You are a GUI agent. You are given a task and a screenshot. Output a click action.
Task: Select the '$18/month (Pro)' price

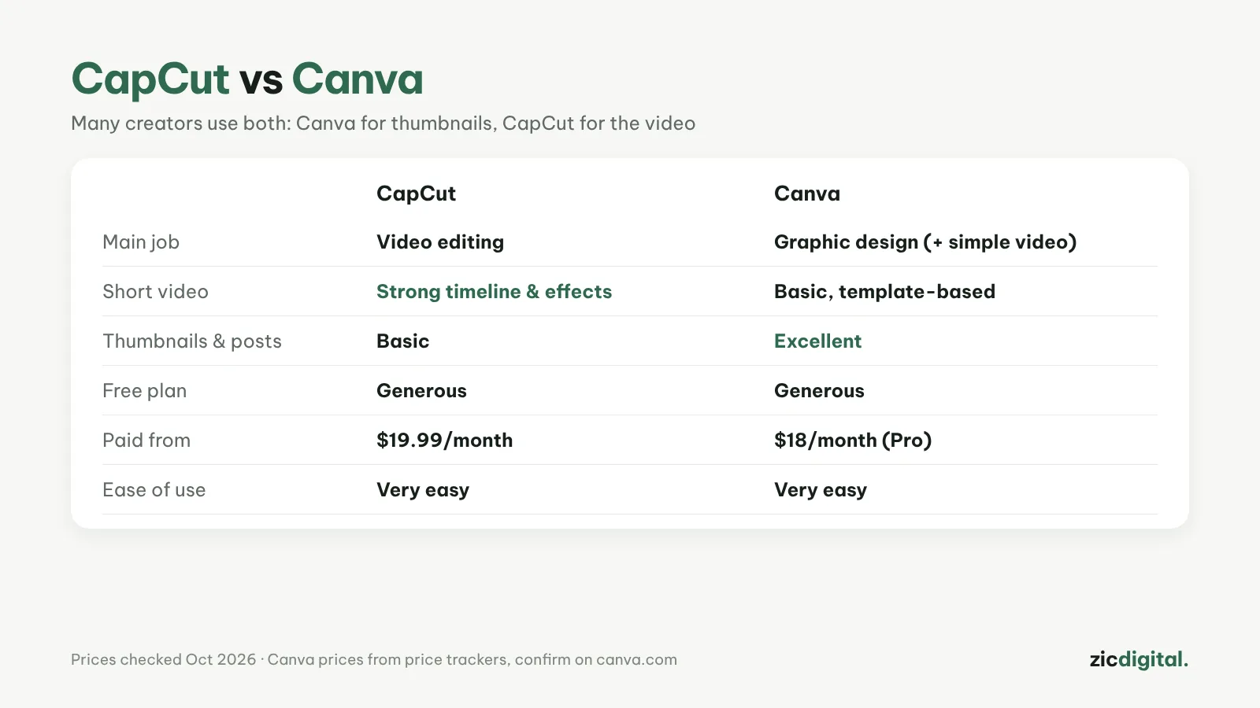[x=853, y=441]
